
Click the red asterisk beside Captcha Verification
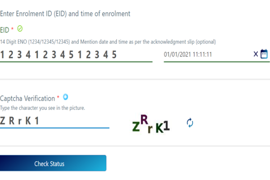tap(58, 98)
